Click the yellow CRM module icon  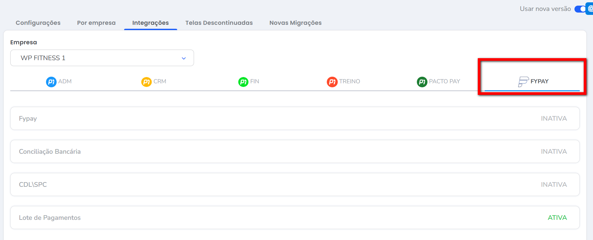coord(146,82)
